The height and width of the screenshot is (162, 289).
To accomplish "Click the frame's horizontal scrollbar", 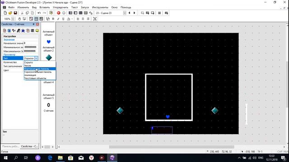I will [x=172, y=147].
